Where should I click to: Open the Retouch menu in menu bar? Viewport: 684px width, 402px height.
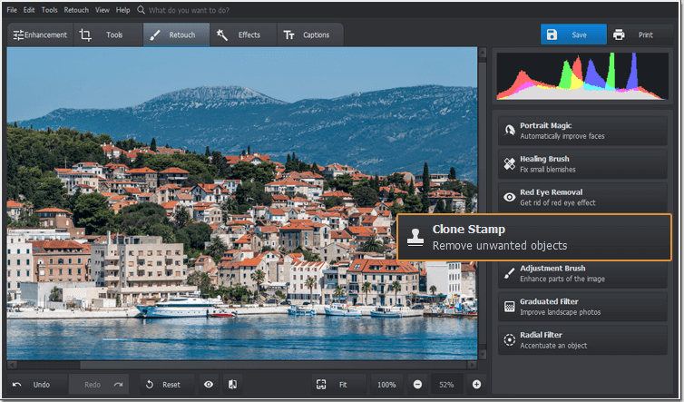point(76,10)
